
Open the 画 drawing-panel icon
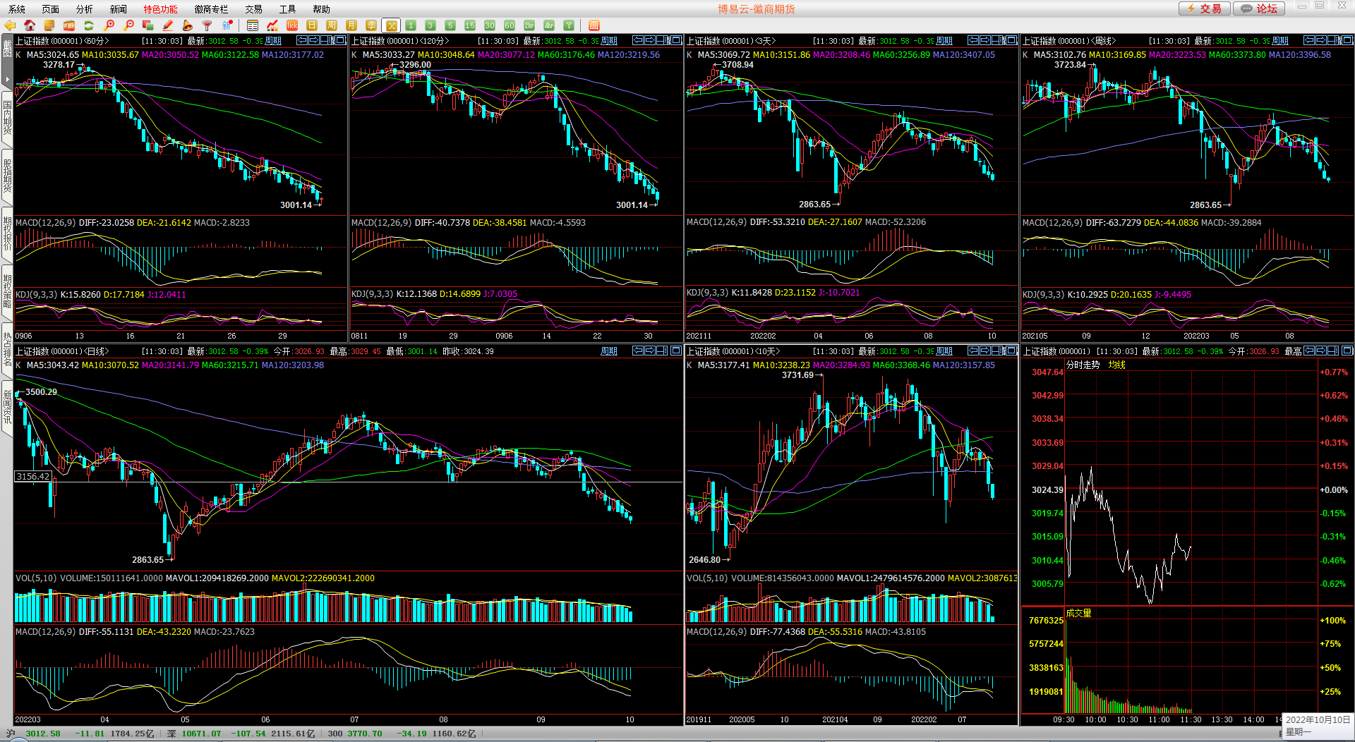(x=594, y=25)
